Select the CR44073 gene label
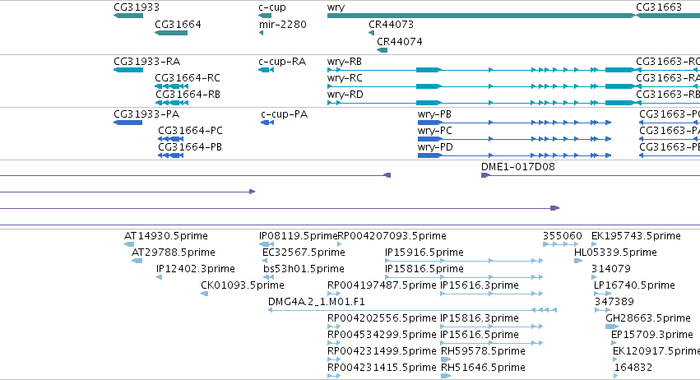The image size is (700, 380). (391, 24)
